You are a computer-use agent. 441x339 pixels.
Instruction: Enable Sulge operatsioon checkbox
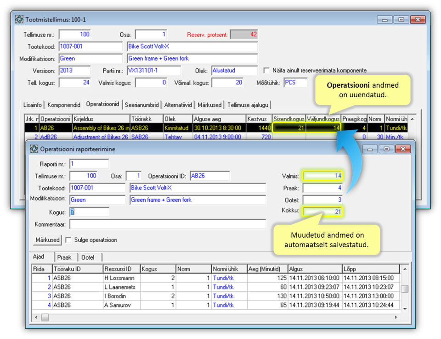[x=68, y=240]
